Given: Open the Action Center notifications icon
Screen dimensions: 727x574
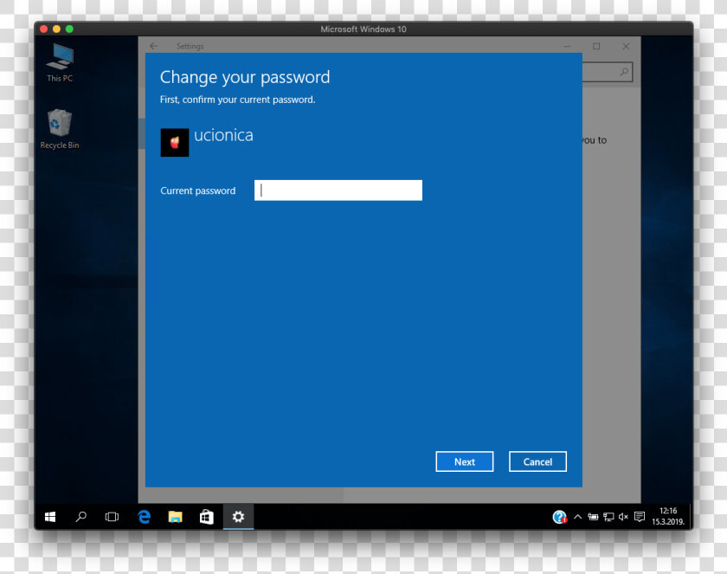Looking at the screenshot, I should pos(640,517).
